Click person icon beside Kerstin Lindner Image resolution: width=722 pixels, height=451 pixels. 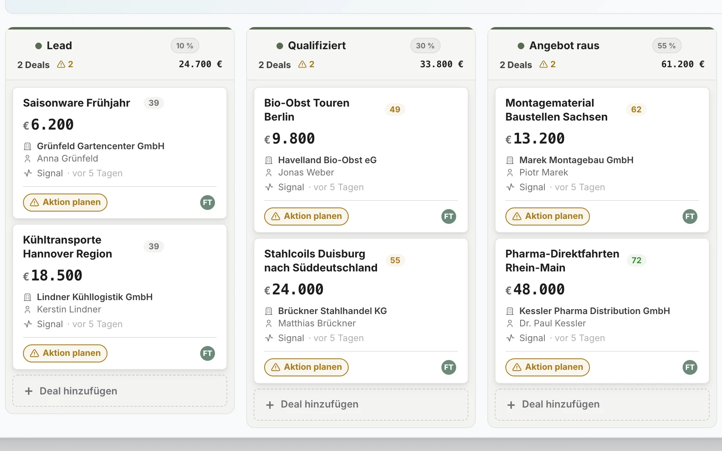click(x=27, y=310)
